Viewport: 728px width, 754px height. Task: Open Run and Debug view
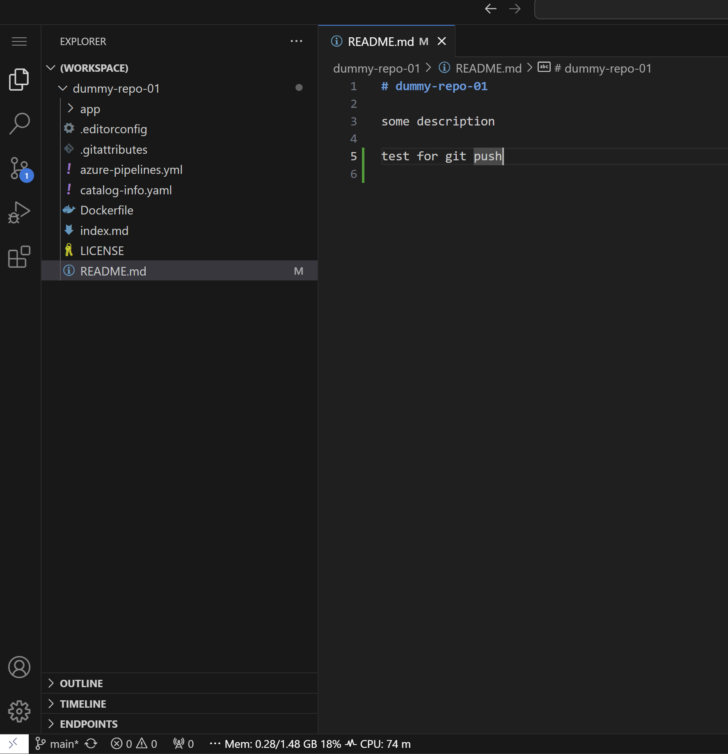19,213
